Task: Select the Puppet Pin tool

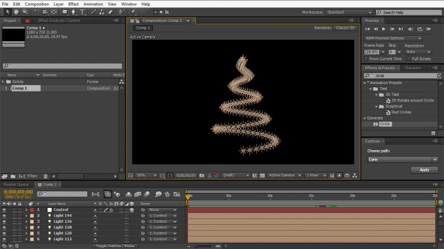Action: 133,12
